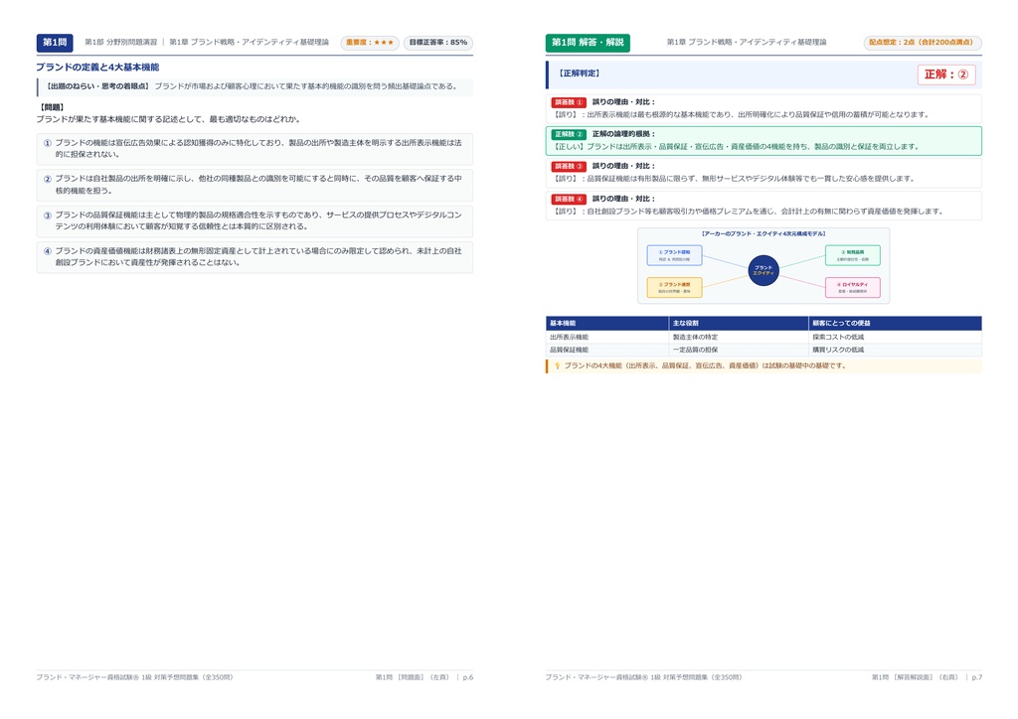Click the ④ ロイヤルティ diagram node
Screen dimensions: 1018x719
pos(852,287)
